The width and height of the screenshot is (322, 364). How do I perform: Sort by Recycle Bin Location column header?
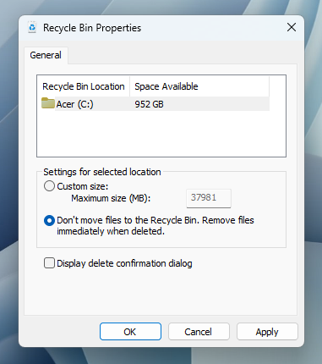(84, 86)
